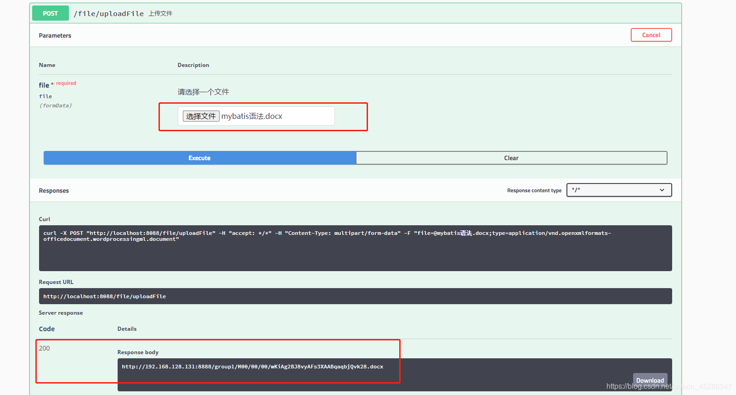
Task: Download the response body
Action: coord(650,380)
